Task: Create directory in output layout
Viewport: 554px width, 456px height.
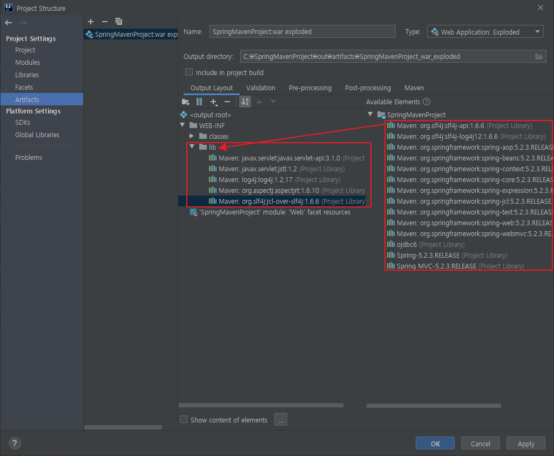Action: (x=186, y=102)
